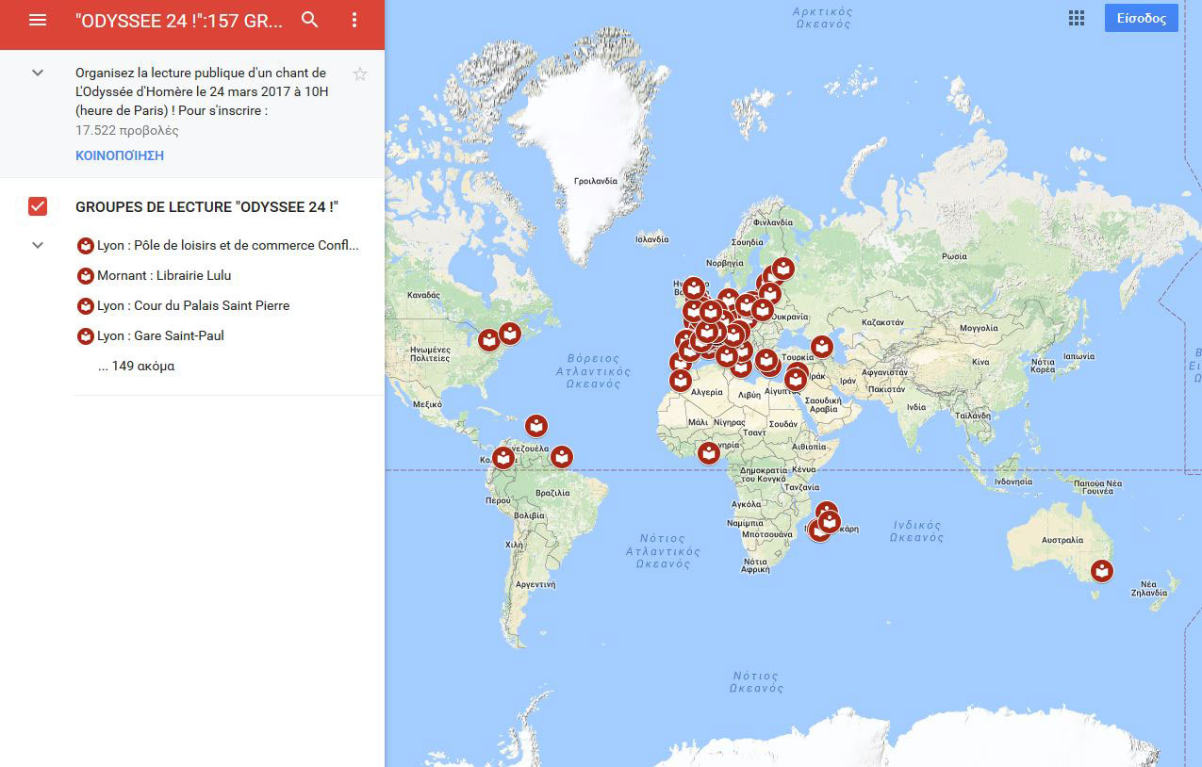
Task: Click the search magnifier icon
Action: click(x=310, y=20)
